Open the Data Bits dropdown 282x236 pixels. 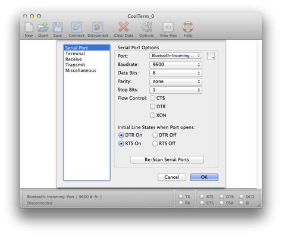point(176,73)
